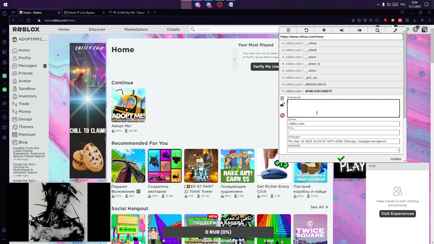The width and height of the screenshot is (434, 244).
Task: Open downloads icon in browser toolbar
Action: (414, 20)
